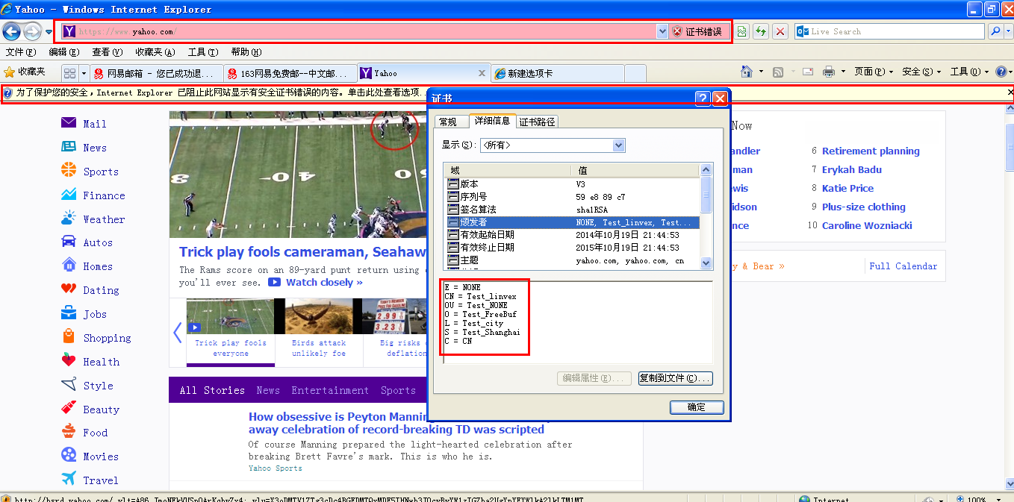The image size is (1014, 502).
Task: Switch to the 新建选项卡 tab
Action: (x=557, y=73)
